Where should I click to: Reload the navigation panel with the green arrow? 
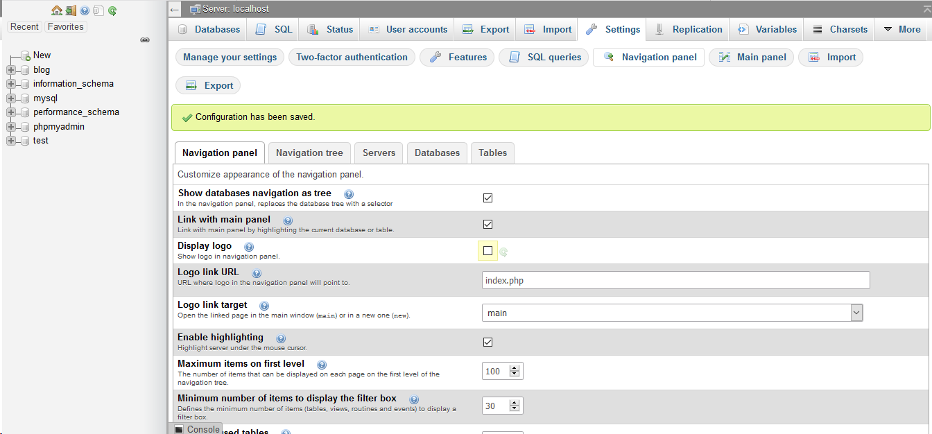(112, 10)
